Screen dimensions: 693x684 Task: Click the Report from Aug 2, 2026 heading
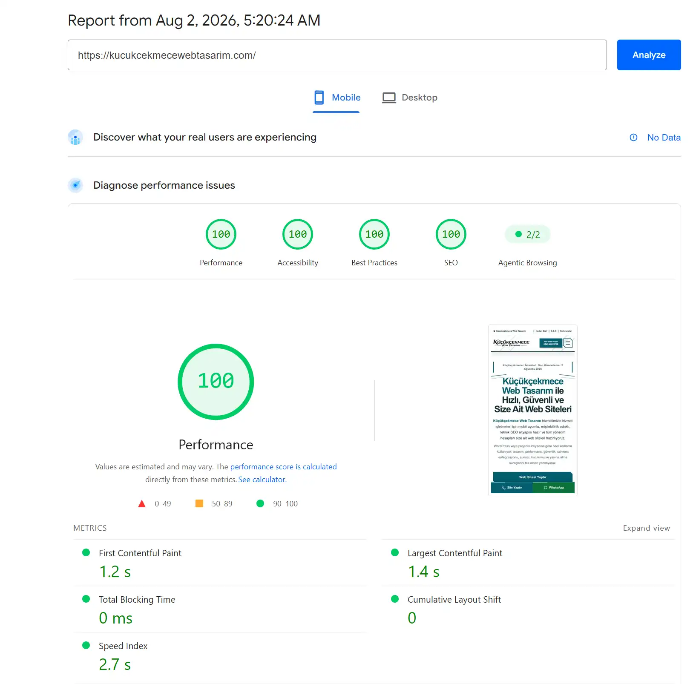click(x=194, y=20)
